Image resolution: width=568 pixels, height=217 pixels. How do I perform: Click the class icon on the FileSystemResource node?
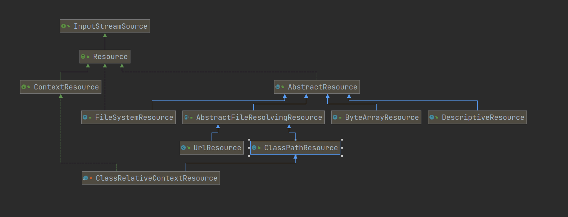[x=85, y=117]
